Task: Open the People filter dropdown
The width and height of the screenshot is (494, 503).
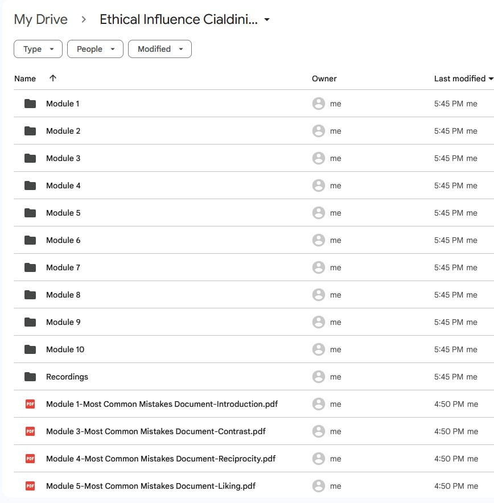Action: pos(95,49)
